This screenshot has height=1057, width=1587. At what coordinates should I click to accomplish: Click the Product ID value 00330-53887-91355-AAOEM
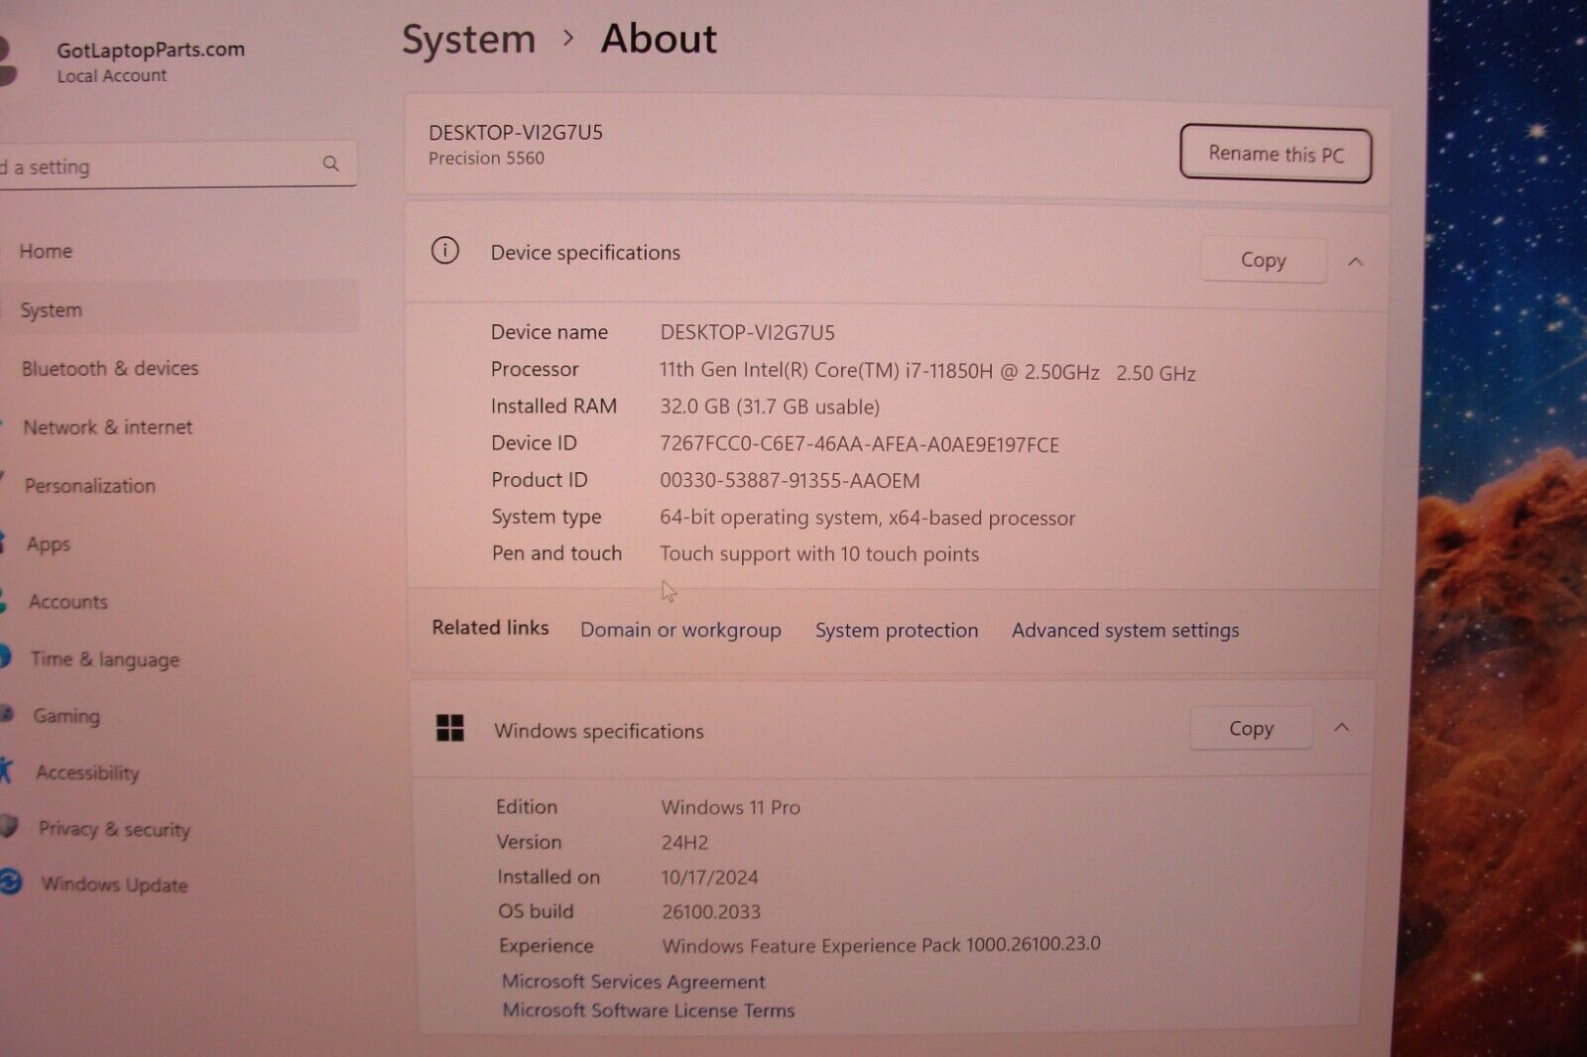(790, 481)
